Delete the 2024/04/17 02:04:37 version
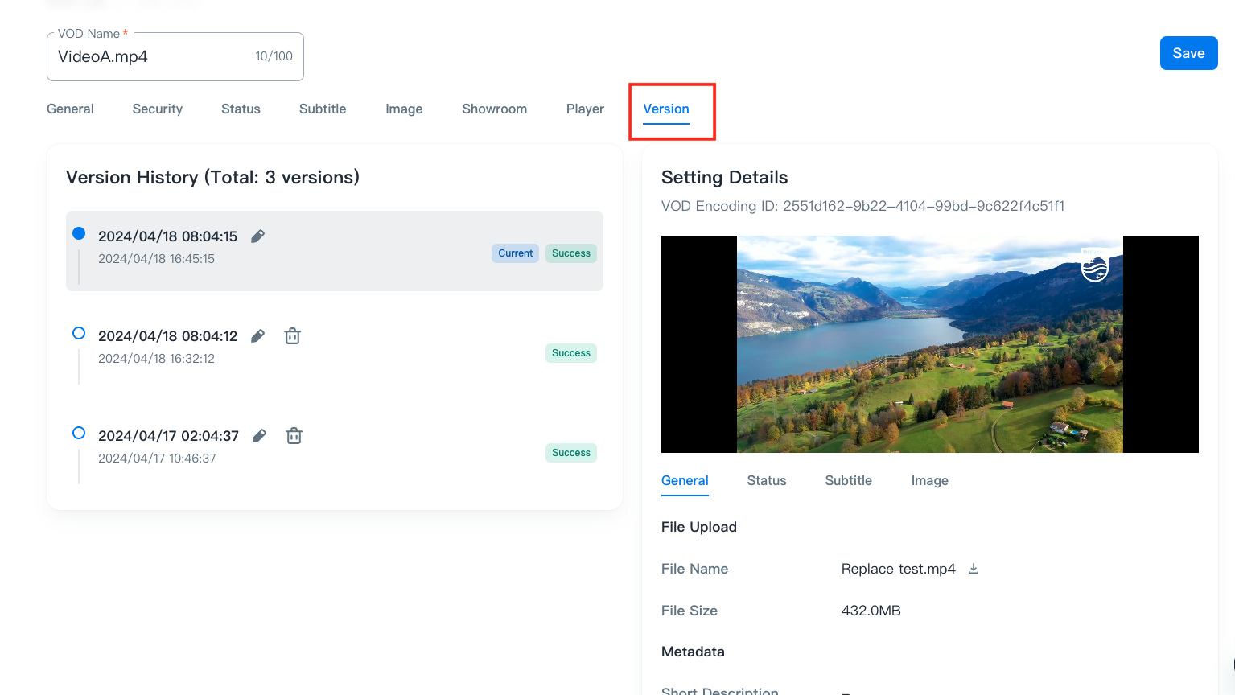 click(294, 436)
